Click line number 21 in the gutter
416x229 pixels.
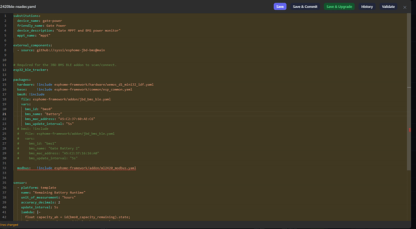(x=4, y=114)
